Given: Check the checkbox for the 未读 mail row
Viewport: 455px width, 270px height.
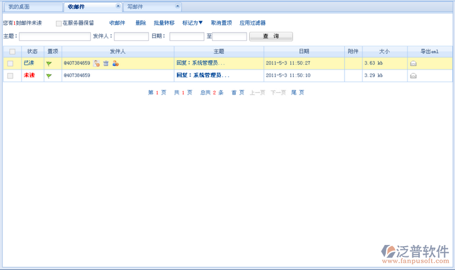Looking at the screenshot, I should click(x=10, y=76).
